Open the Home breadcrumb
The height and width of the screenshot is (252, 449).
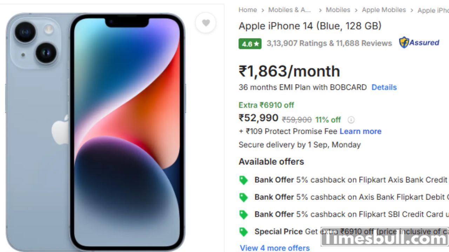click(248, 10)
